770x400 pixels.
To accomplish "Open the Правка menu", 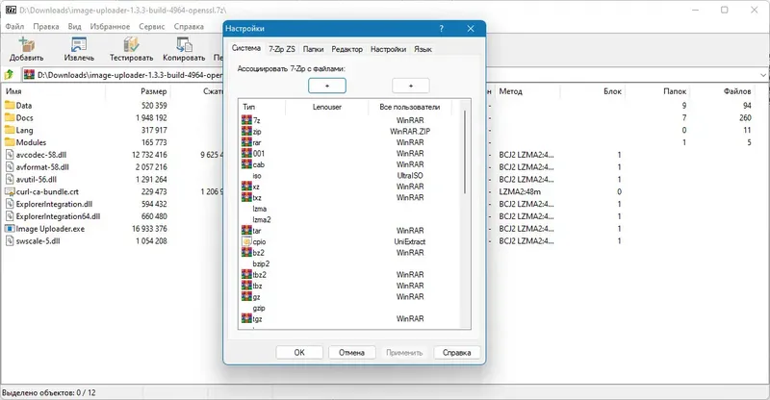I will click(45, 27).
